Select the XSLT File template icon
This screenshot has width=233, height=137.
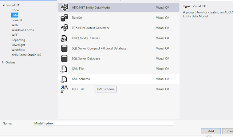click(x=64, y=89)
